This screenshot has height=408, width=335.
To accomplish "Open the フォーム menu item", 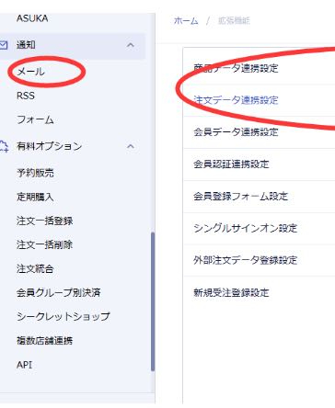I will (x=35, y=119).
